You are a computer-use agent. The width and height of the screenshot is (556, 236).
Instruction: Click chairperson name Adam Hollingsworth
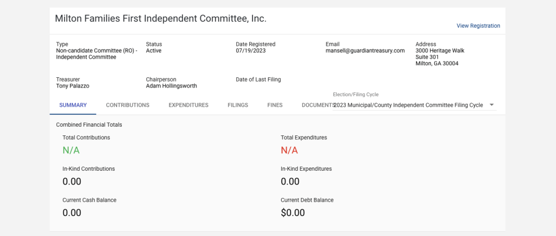click(171, 86)
